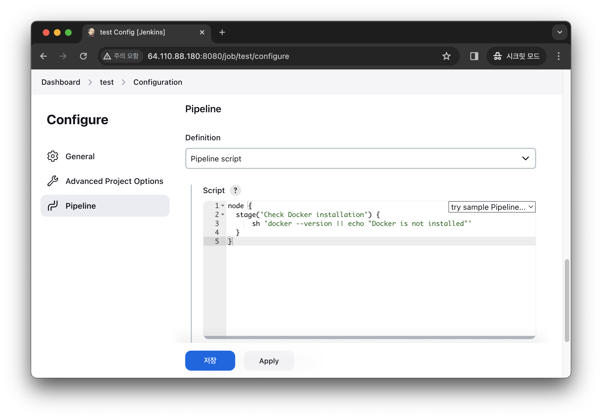Viewport: 602px width, 419px height.
Task: Bookmark this page with the star icon
Action: point(446,56)
